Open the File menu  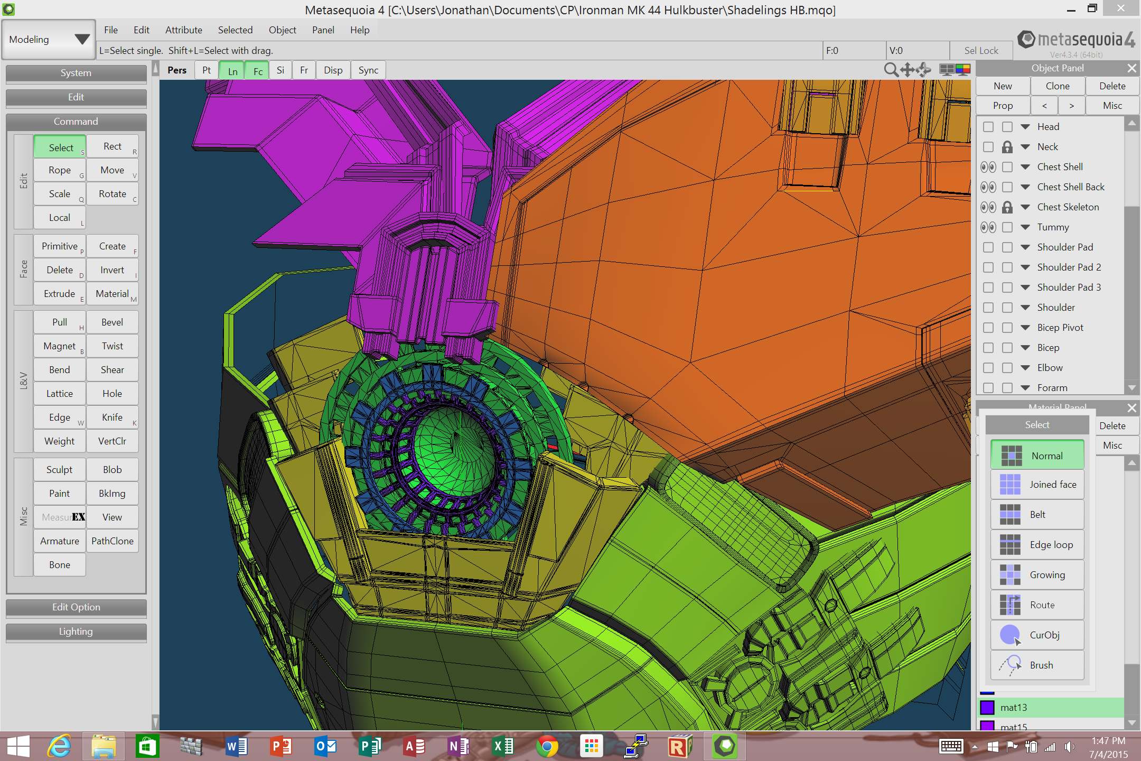click(x=111, y=30)
